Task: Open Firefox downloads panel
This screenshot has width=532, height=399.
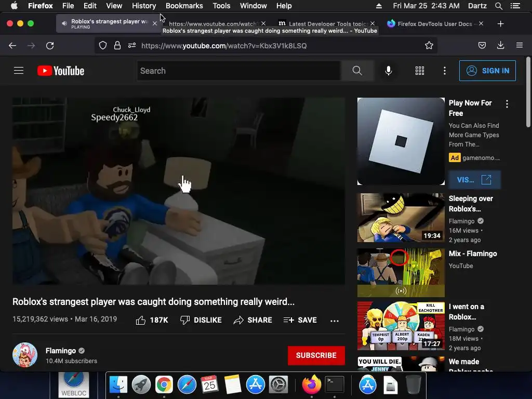Action: pyautogui.click(x=500, y=46)
